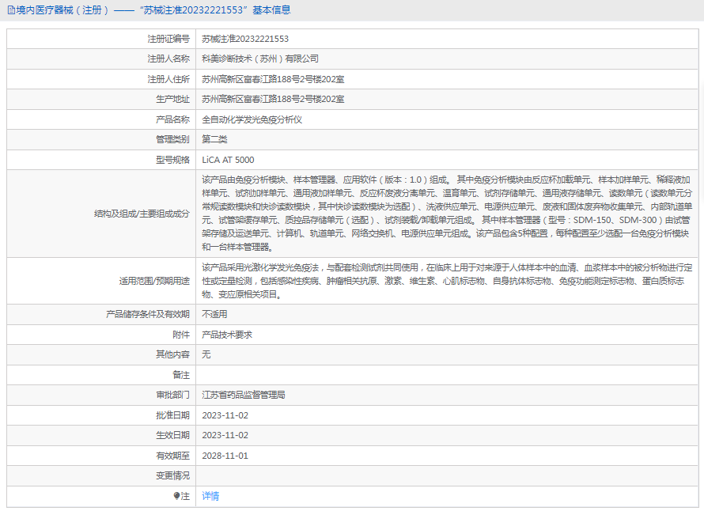Click the management class value 第二类
Image resolution: width=704 pixels, height=511 pixels.
click(214, 139)
